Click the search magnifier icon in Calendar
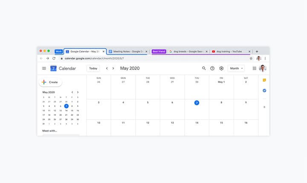This screenshot has width=307, height=183. pyautogui.click(x=204, y=68)
